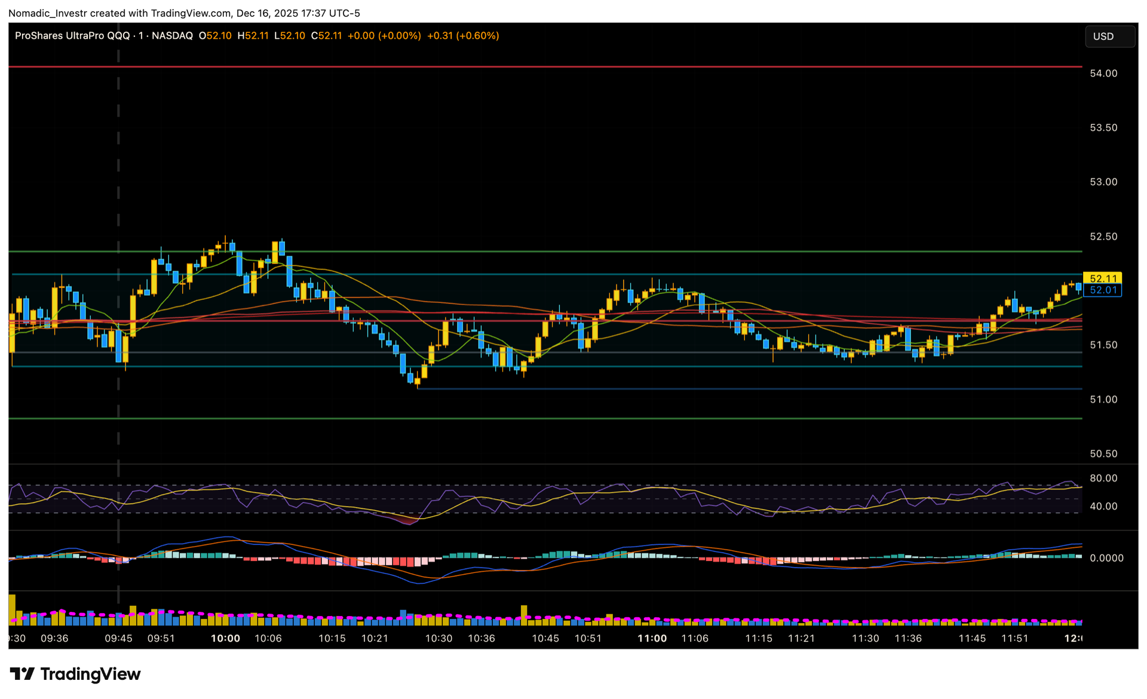Viewport: 1147px width, 699px height.
Task: Select the dark blue horizontal line near 51.10
Action: pos(717,389)
